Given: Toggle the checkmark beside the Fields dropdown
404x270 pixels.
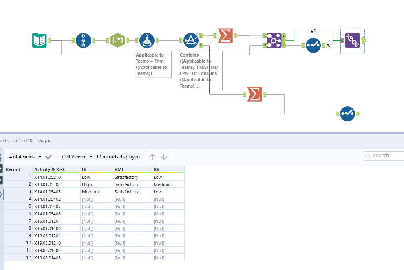Looking at the screenshot, I should [x=49, y=156].
